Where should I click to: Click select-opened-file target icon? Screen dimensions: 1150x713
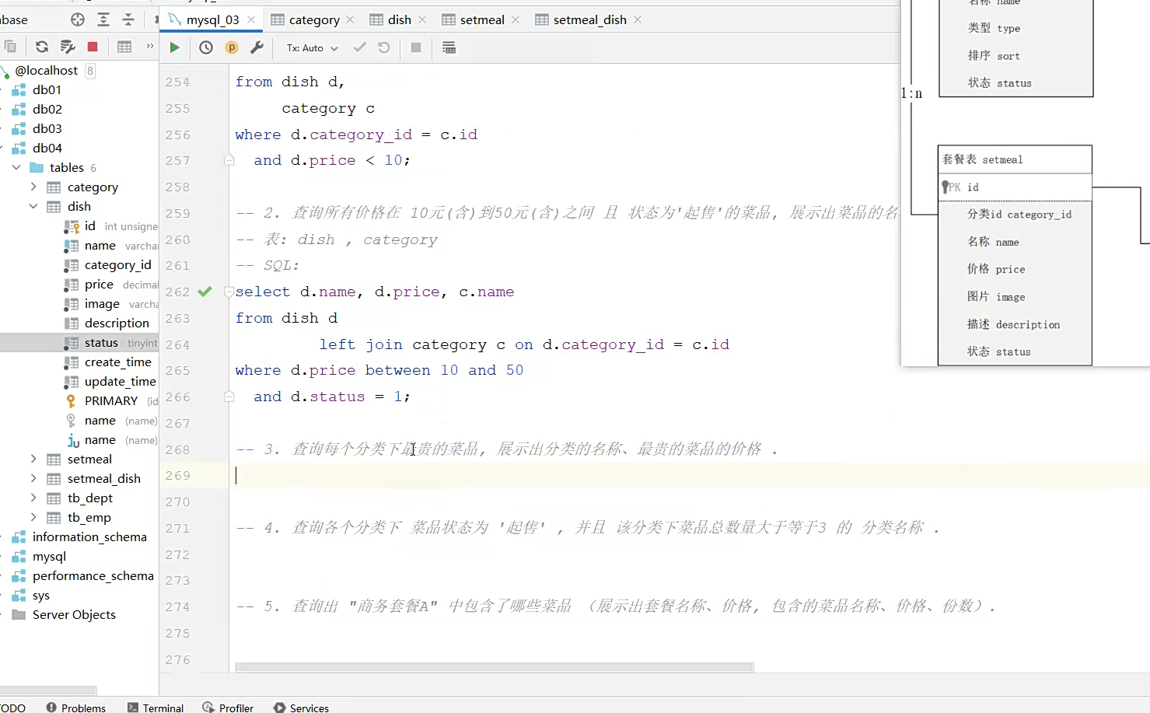pyautogui.click(x=78, y=19)
